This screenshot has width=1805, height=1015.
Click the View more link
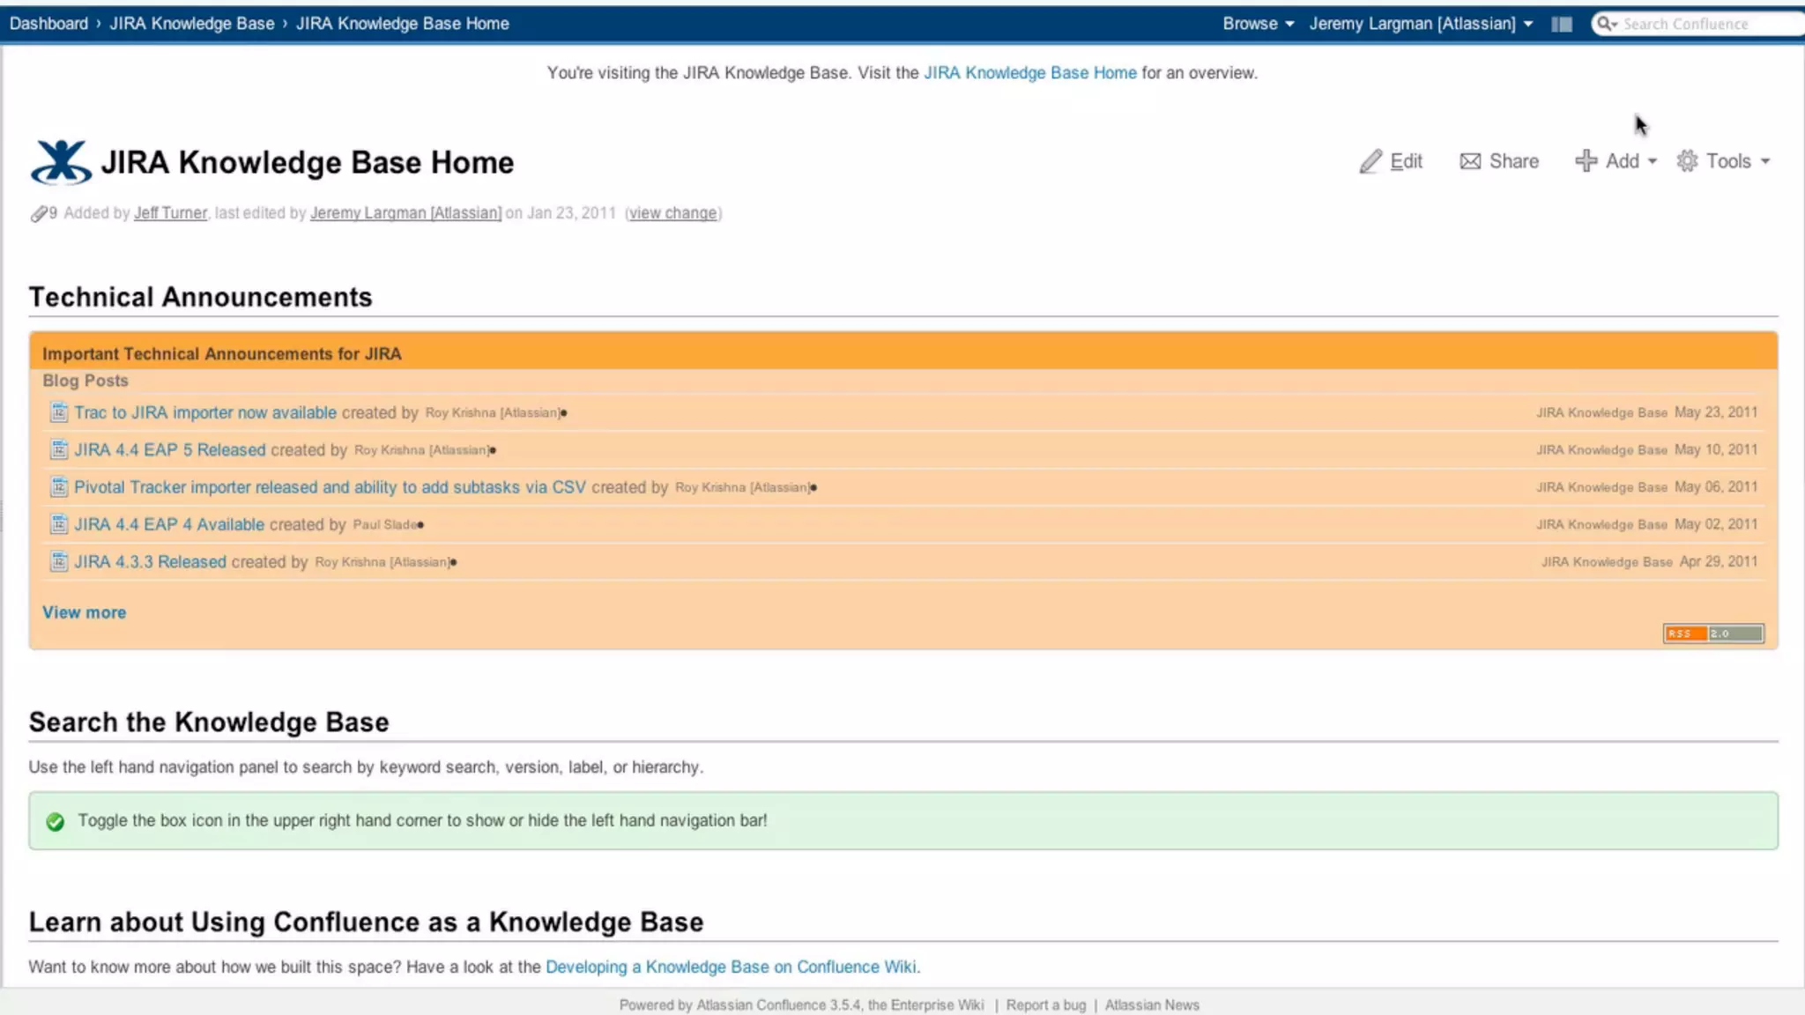coord(84,612)
